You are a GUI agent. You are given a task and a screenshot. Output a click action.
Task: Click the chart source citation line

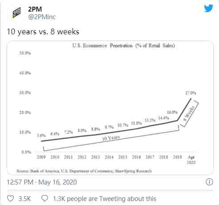pyautogui.click(x=84, y=171)
